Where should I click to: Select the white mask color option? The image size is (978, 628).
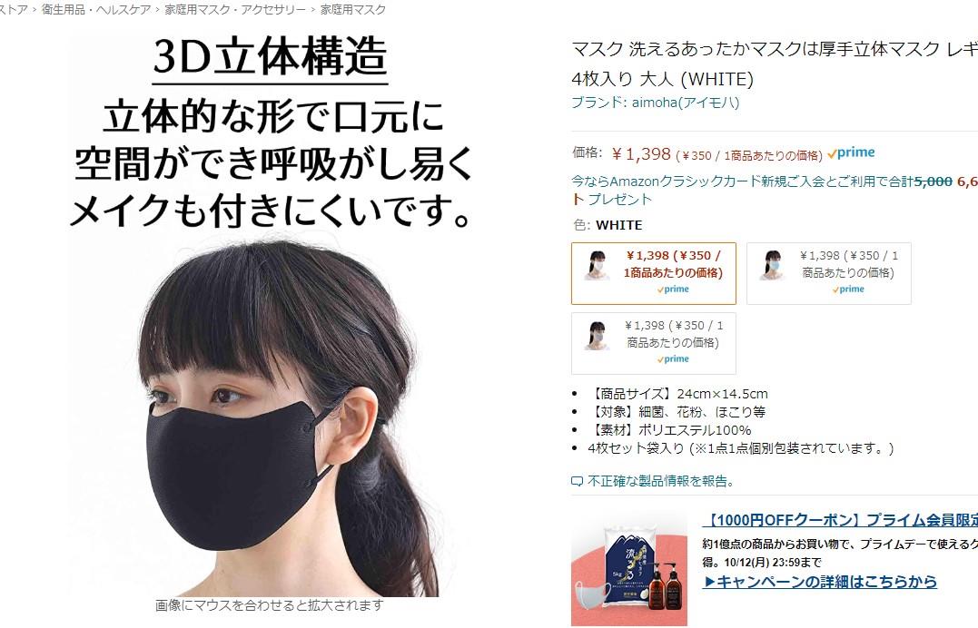coord(654,273)
